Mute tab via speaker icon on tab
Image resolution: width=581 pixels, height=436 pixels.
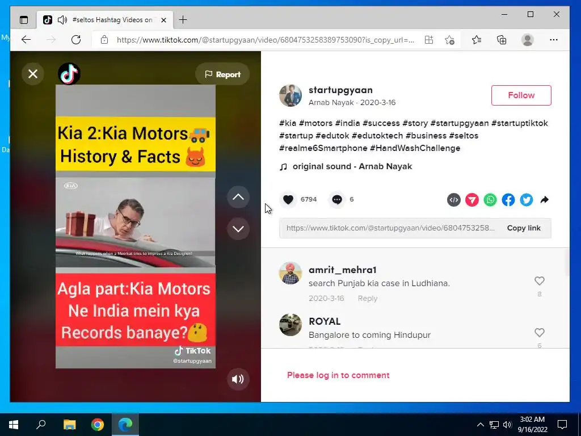62,20
